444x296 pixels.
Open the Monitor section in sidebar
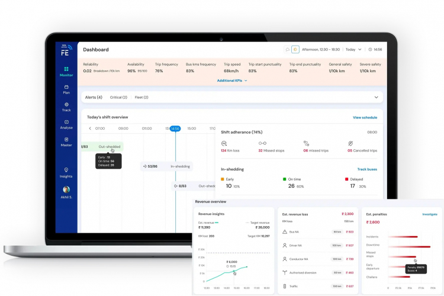tap(66, 72)
